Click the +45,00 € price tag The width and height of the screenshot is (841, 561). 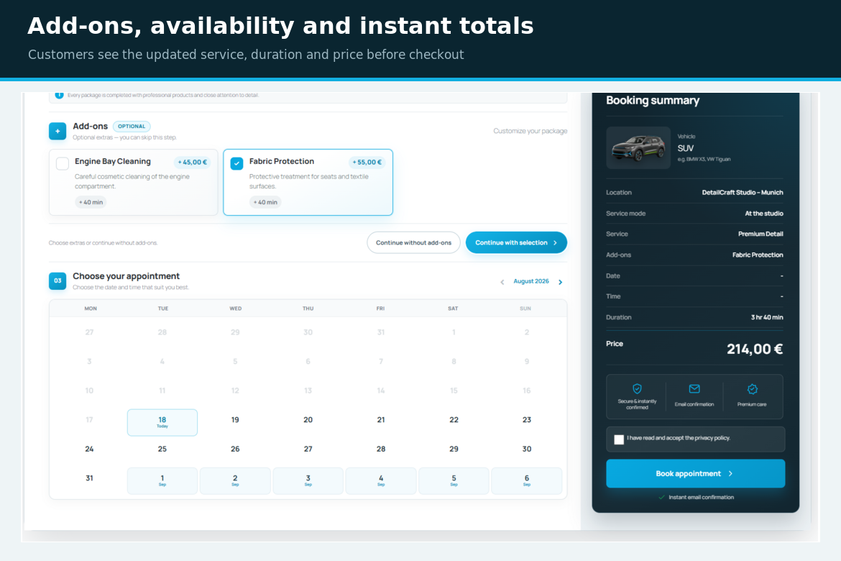tap(192, 162)
